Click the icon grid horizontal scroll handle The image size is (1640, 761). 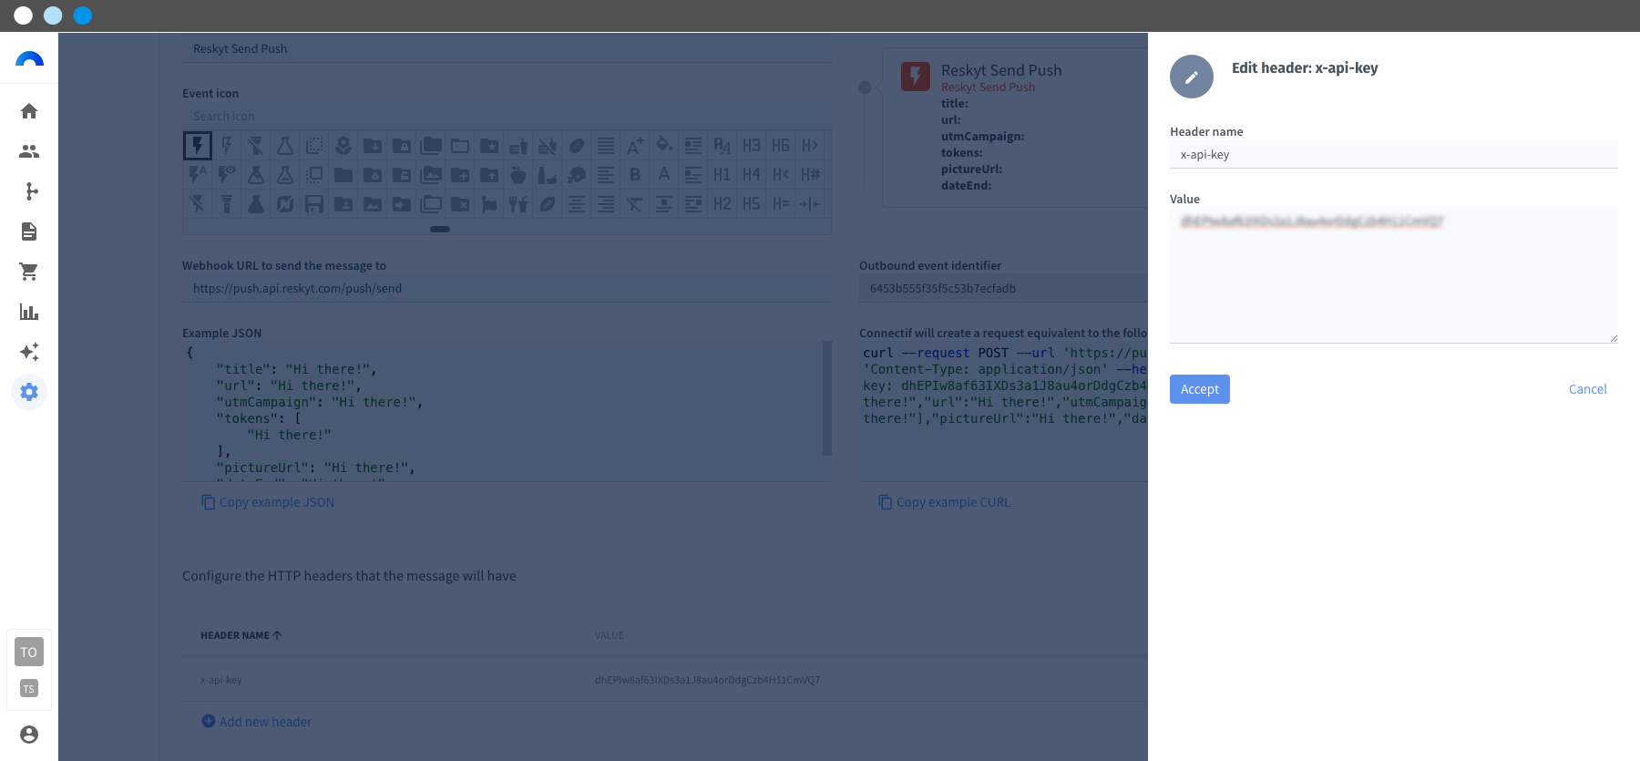pos(440,229)
